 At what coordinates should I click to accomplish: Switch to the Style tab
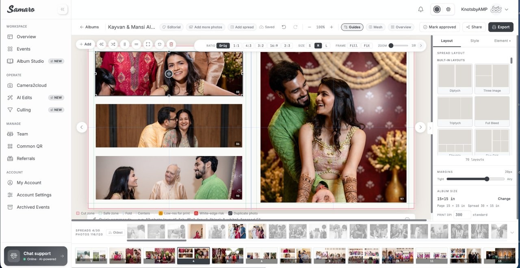coord(474,41)
